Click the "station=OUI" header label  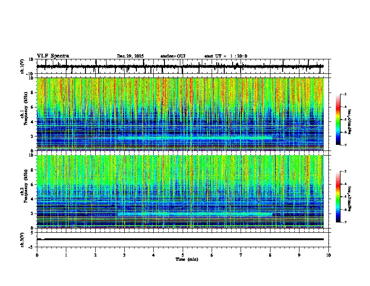click(x=173, y=56)
